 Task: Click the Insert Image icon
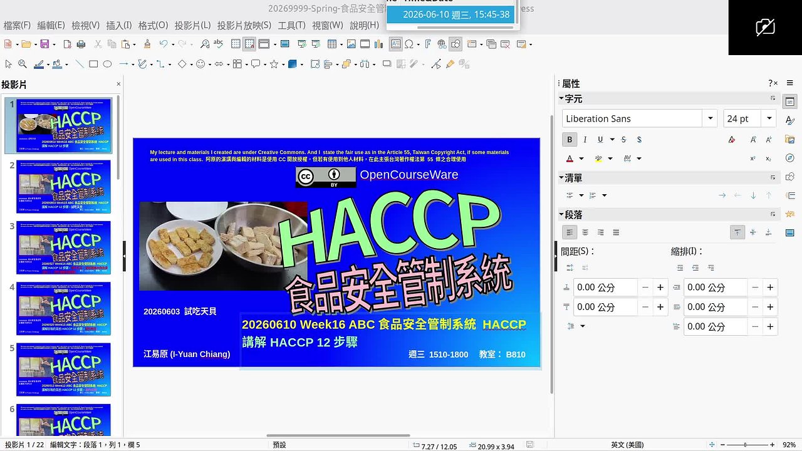(x=352, y=44)
